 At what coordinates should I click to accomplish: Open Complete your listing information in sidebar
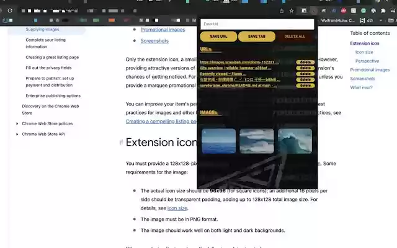pyautogui.click(x=45, y=43)
